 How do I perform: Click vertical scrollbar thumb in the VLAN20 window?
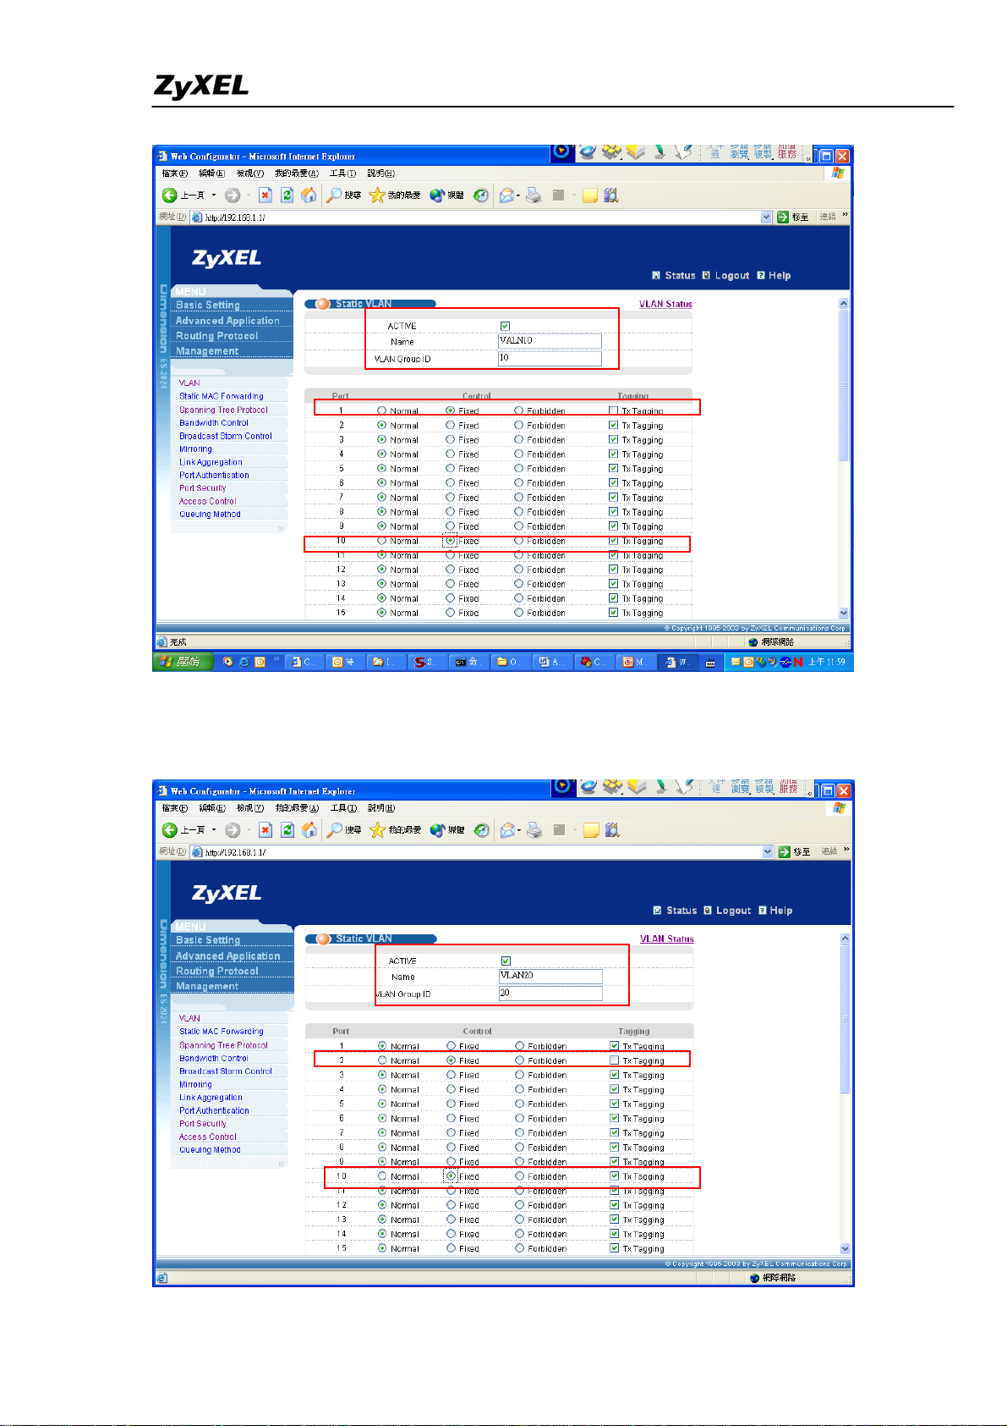(844, 1019)
